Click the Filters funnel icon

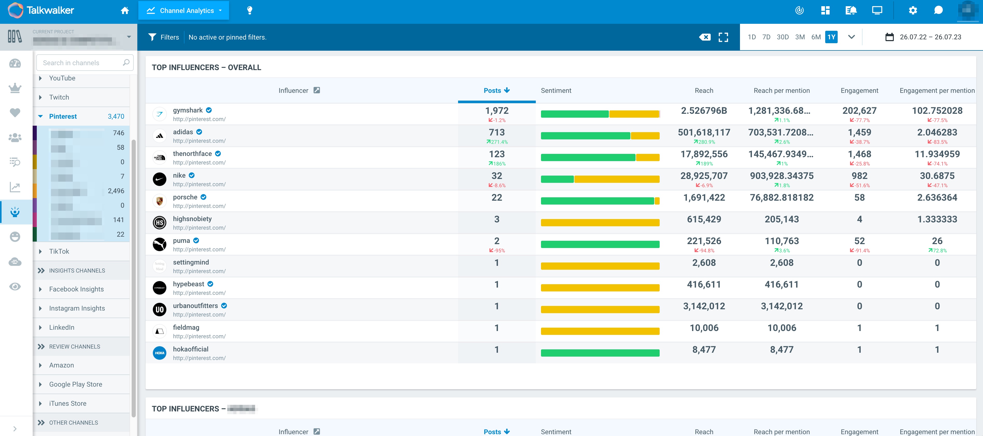pos(152,37)
